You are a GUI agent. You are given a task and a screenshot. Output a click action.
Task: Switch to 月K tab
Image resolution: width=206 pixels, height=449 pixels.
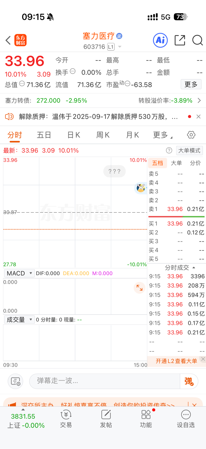pyautogui.click(x=133, y=135)
